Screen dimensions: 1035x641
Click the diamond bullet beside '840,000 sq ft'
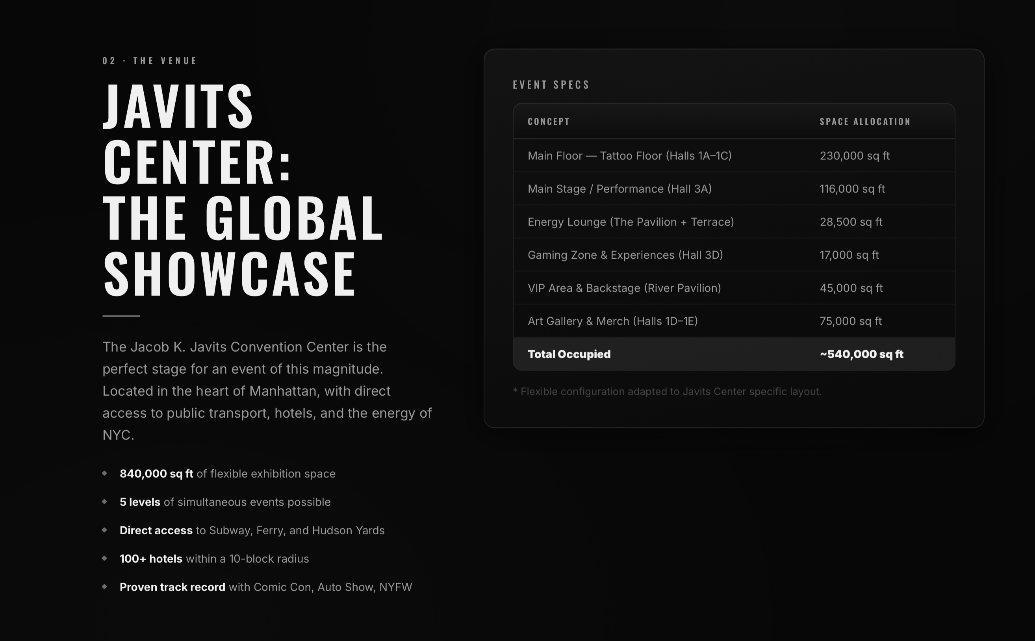[x=105, y=473]
